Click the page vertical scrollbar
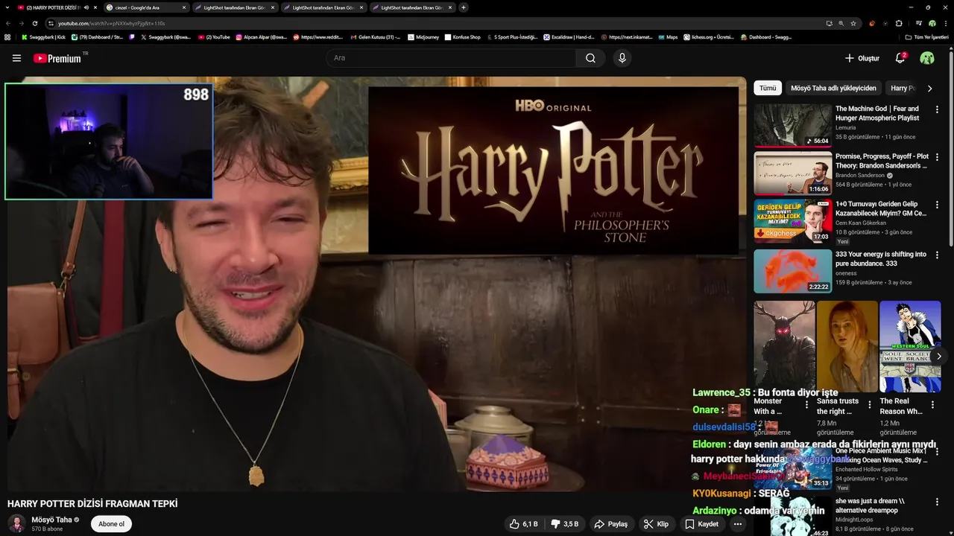 (950, 149)
